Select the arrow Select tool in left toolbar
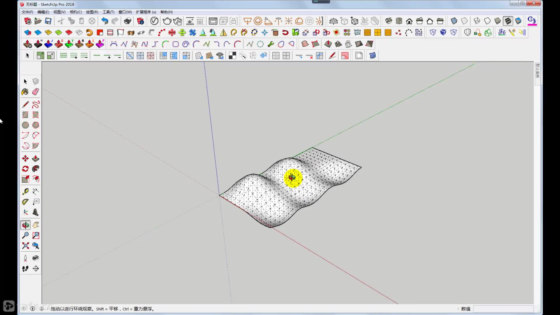Viewport: 560px width, 315px height. (25, 81)
